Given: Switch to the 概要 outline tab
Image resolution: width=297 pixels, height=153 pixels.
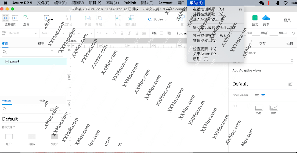Looking at the screenshot, I should (x=41, y=44).
